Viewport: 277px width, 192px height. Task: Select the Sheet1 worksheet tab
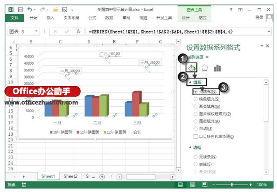48,176
